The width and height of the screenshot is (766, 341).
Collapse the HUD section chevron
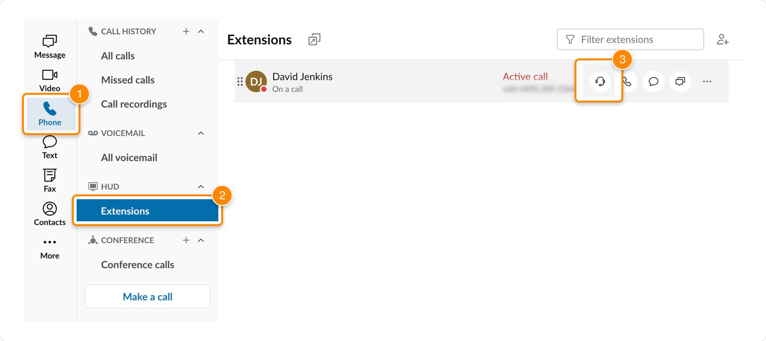point(201,187)
